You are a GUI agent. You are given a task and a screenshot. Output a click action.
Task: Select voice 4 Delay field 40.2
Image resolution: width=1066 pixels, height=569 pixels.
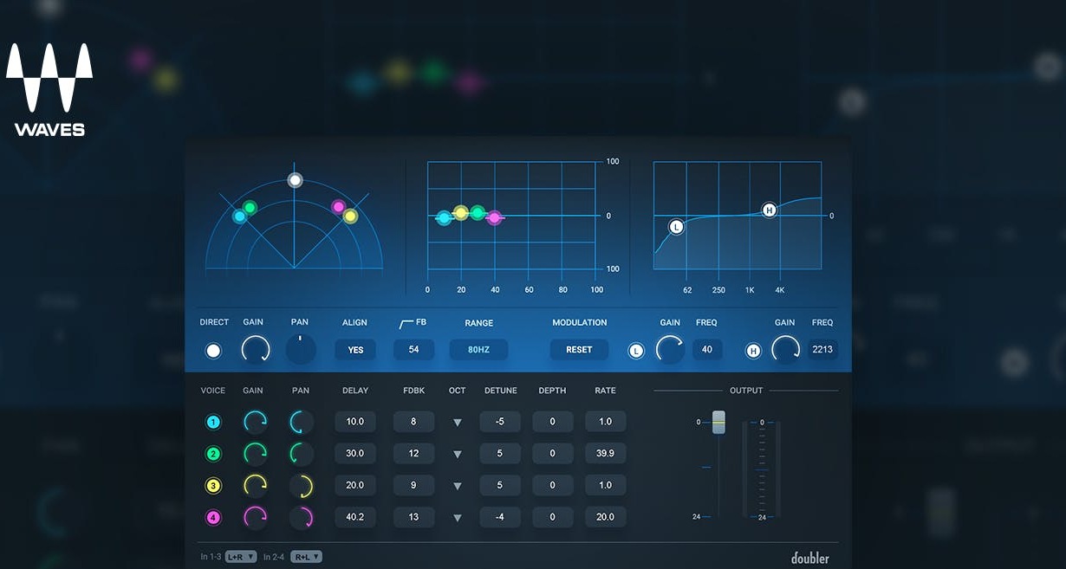point(355,517)
